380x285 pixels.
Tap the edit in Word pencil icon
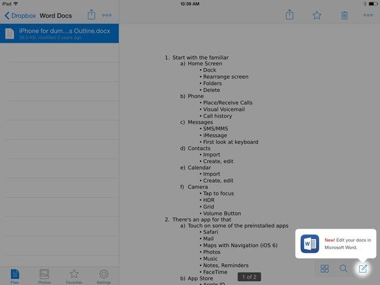(363, 269)
